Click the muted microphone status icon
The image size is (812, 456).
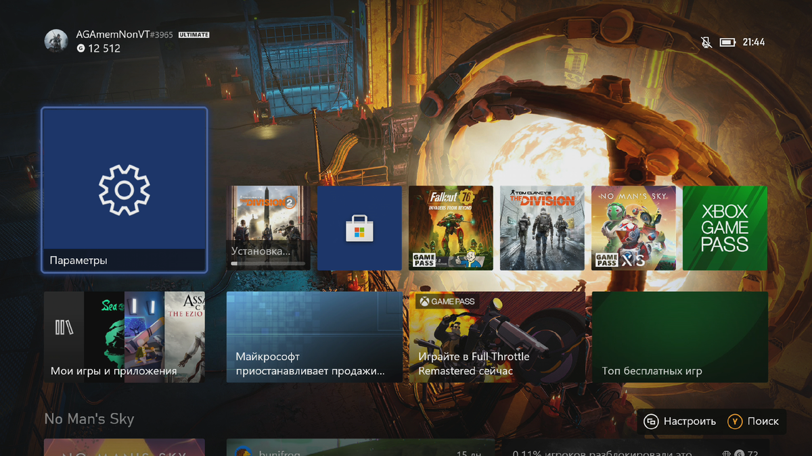click(x=706, y=43)
